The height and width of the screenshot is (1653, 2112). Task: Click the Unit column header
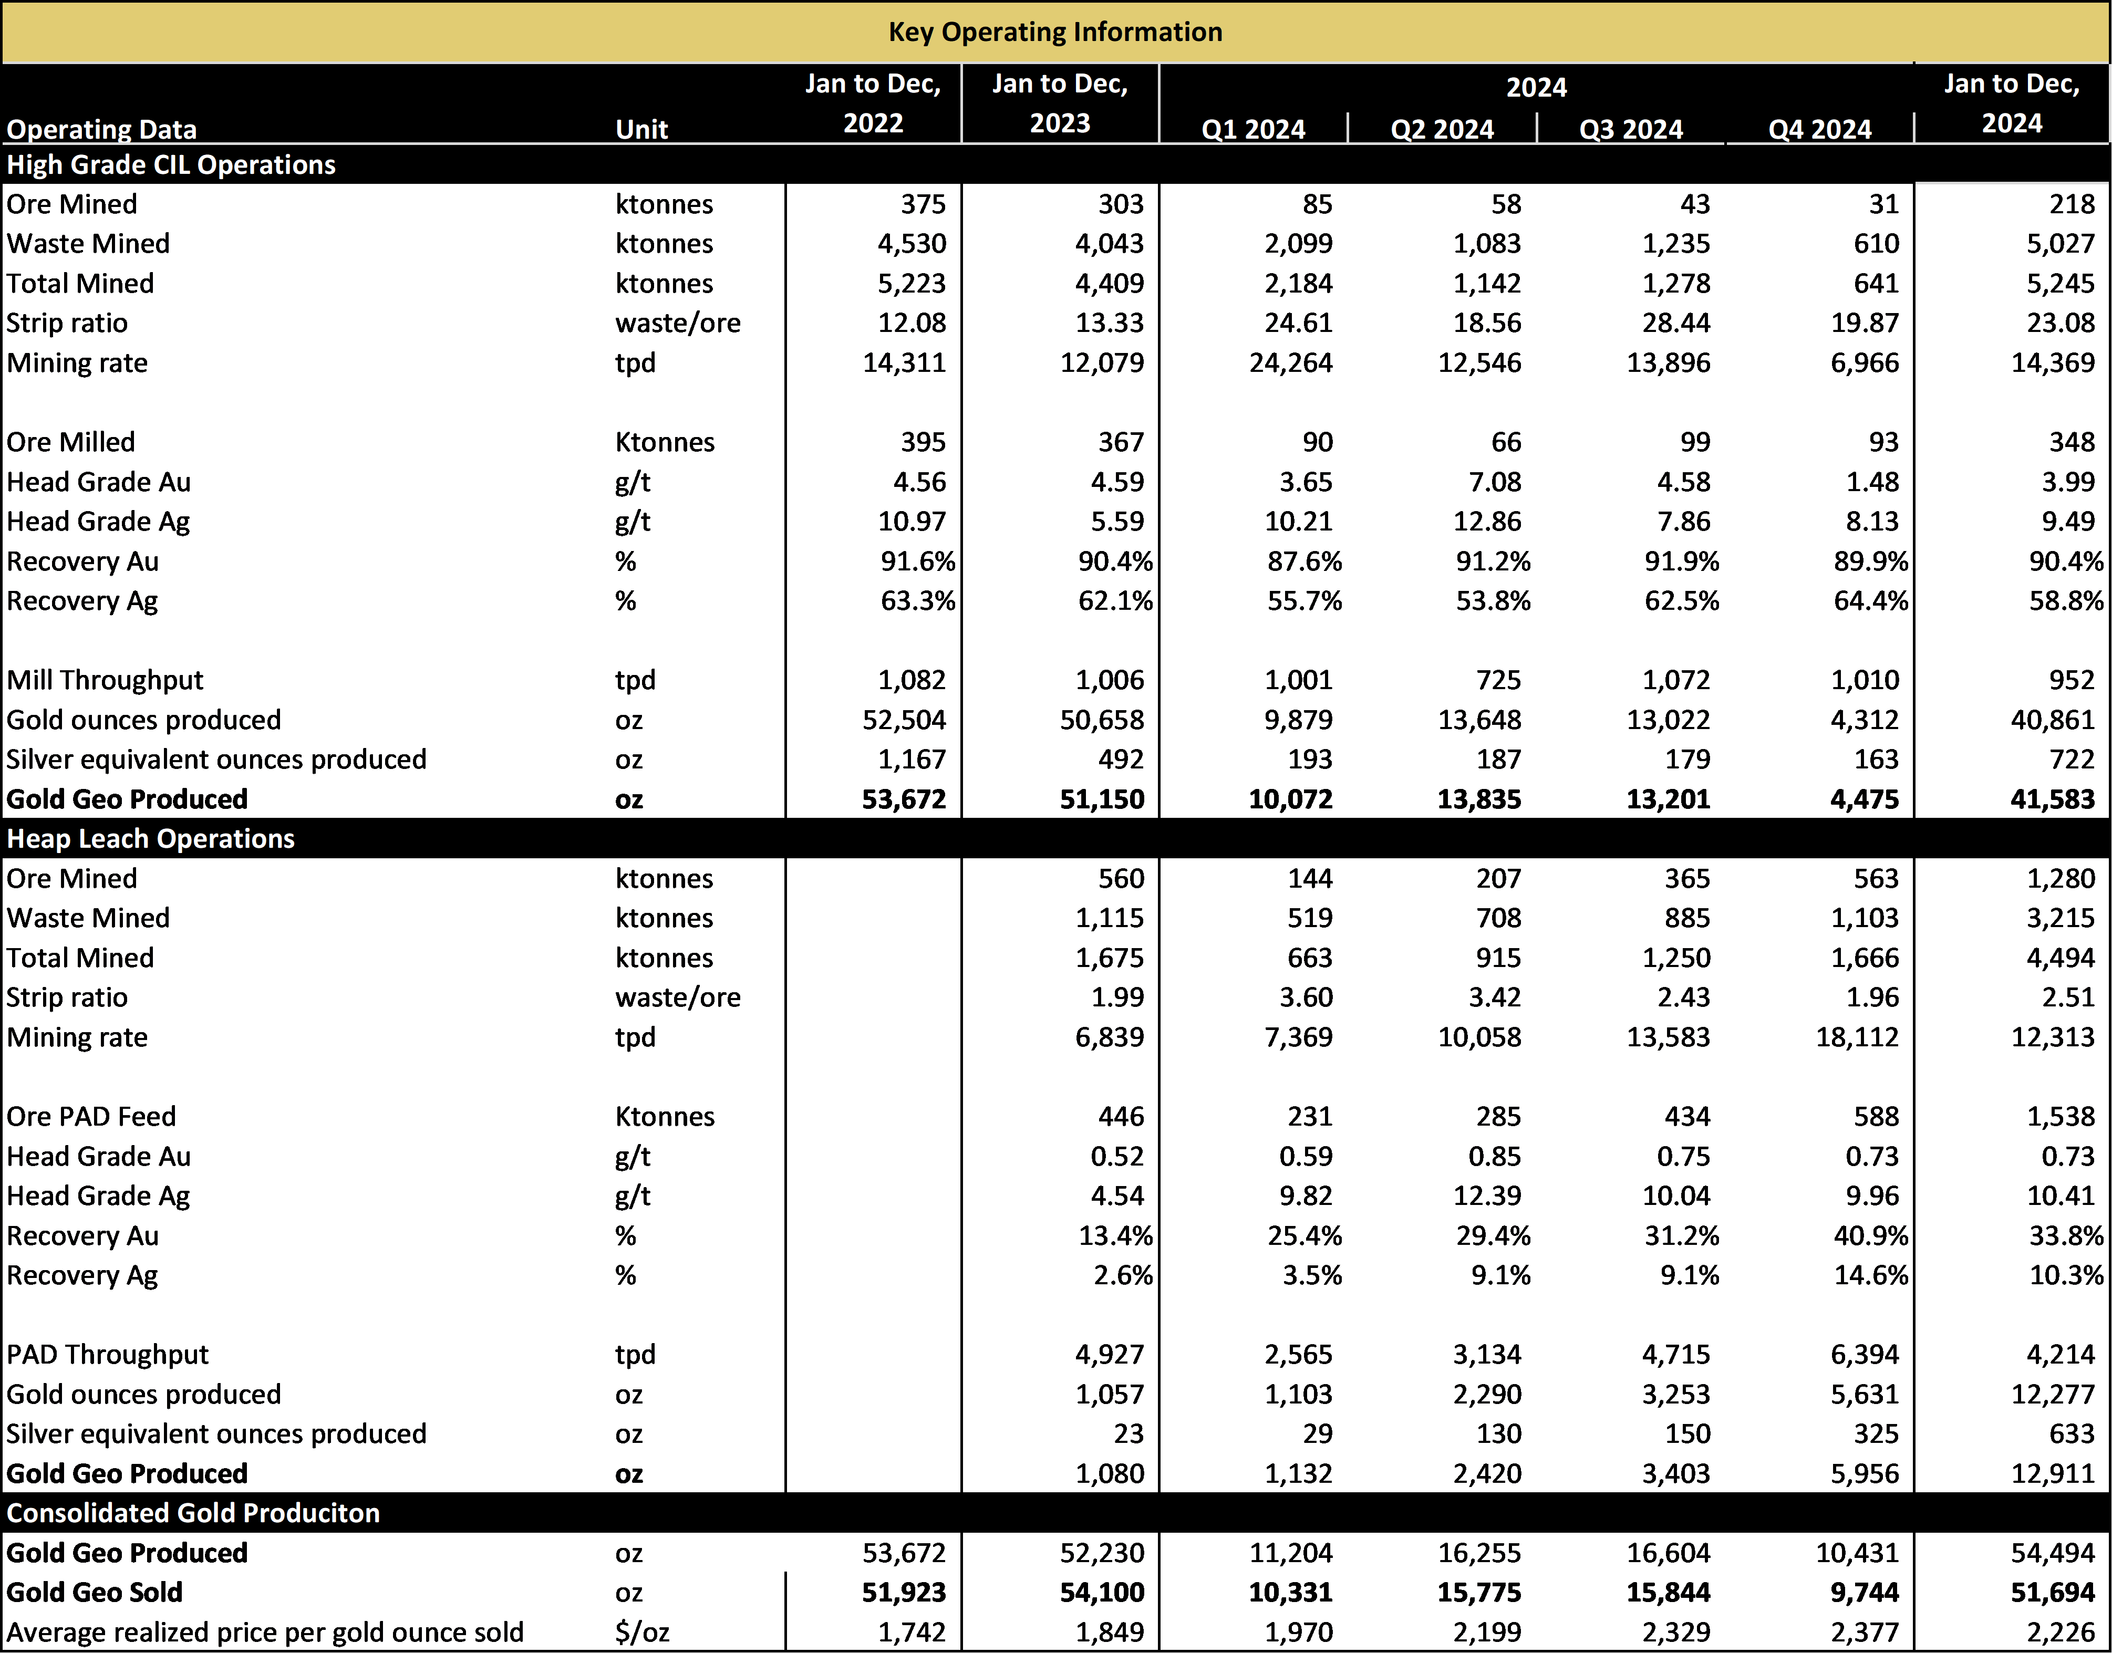641,129
